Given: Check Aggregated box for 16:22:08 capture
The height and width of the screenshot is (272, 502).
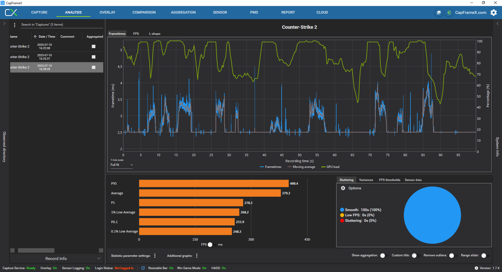Looking at the screenshot, I should [x=94, y=46].
